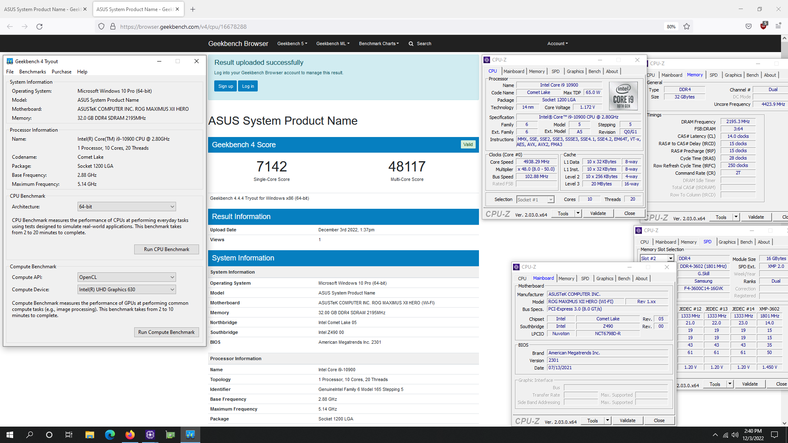Open the Pocket save icon
Screen dimensions: 788x443
[x=749, y=26]
